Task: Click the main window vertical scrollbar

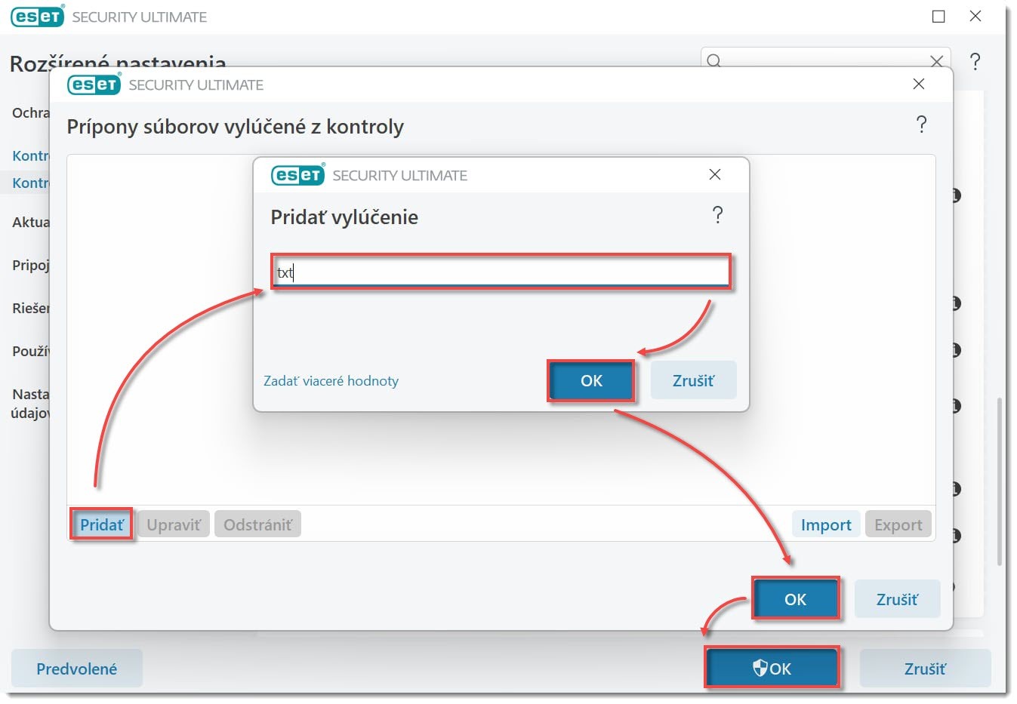Action: coord(1000,481)
